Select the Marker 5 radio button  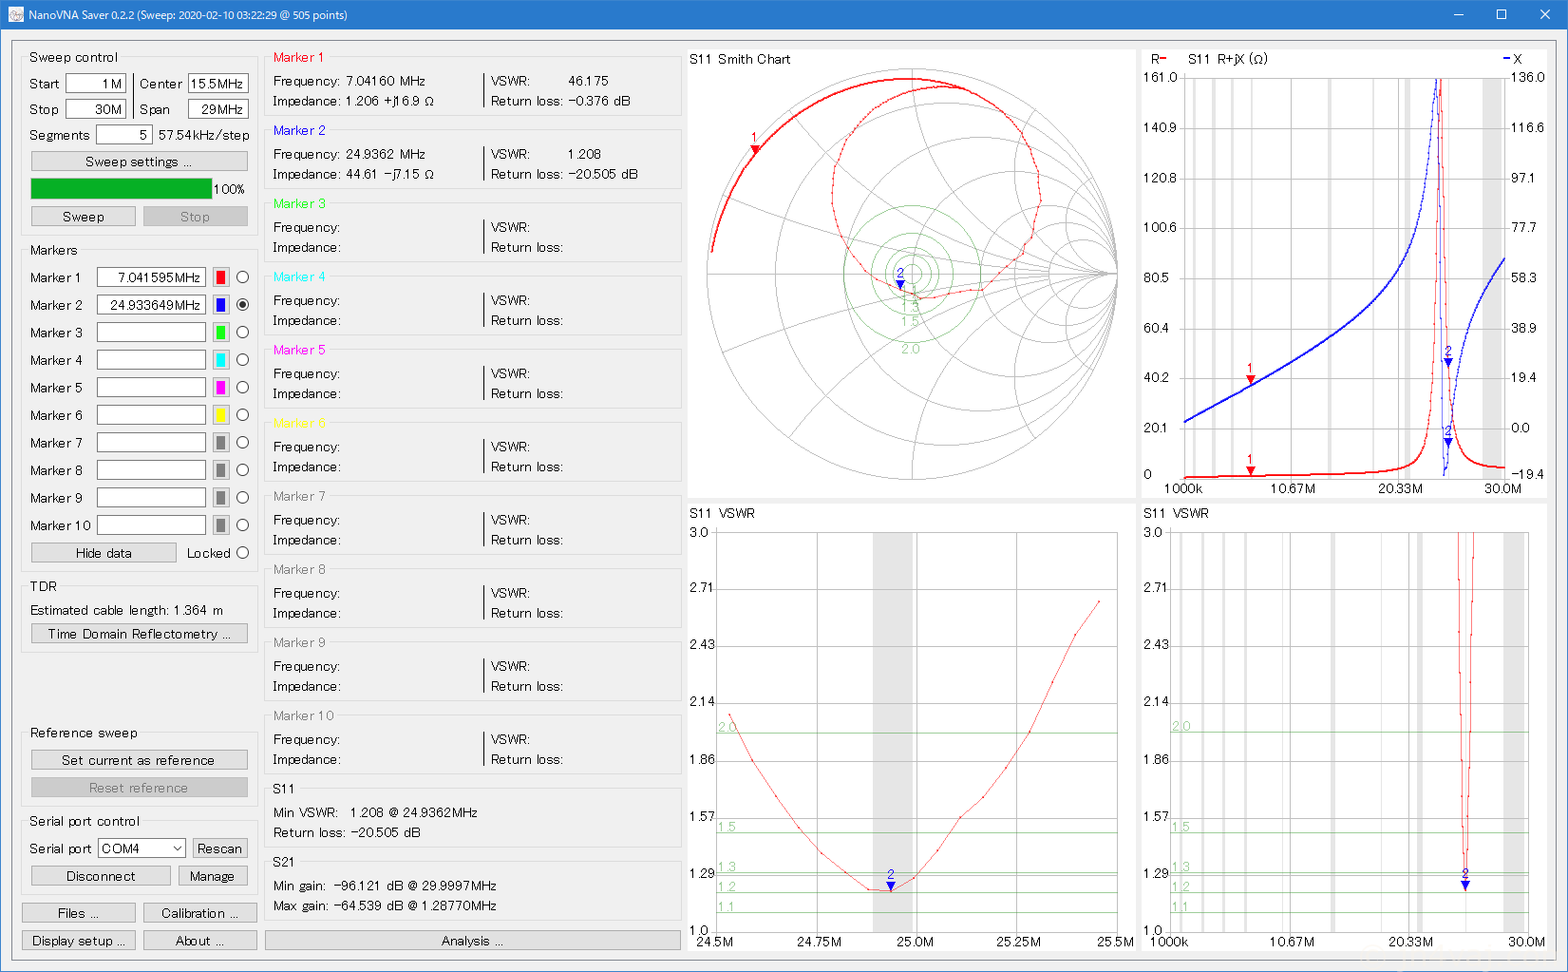tap(243, 388)
